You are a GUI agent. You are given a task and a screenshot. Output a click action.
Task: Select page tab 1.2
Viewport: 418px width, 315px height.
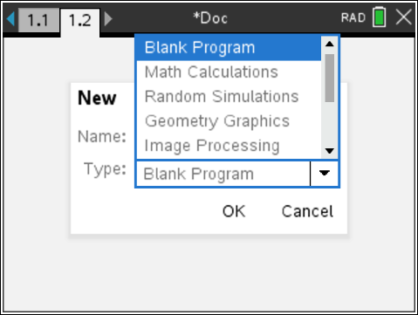[x=80, y=21]
